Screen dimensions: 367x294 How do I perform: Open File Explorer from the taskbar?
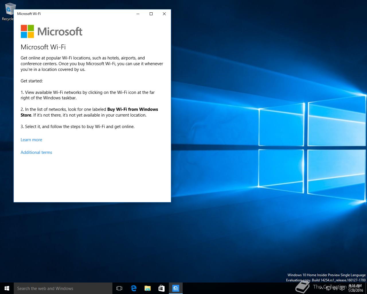(x=148, y=288)
